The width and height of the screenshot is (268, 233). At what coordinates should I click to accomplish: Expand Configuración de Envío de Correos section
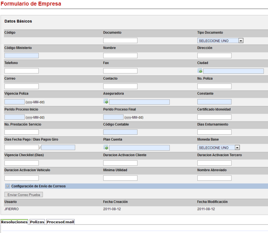7,186
